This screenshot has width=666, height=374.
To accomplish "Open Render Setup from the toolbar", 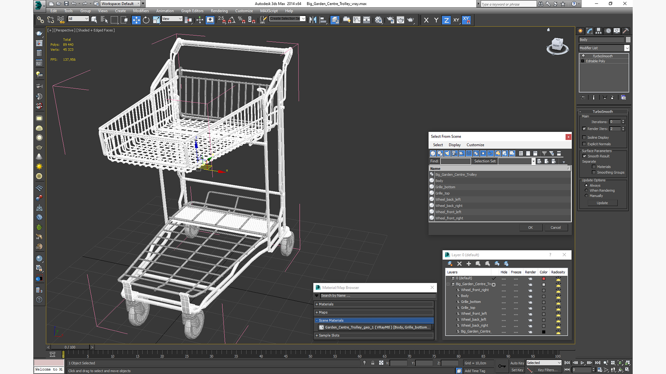I will click(390, 20).
